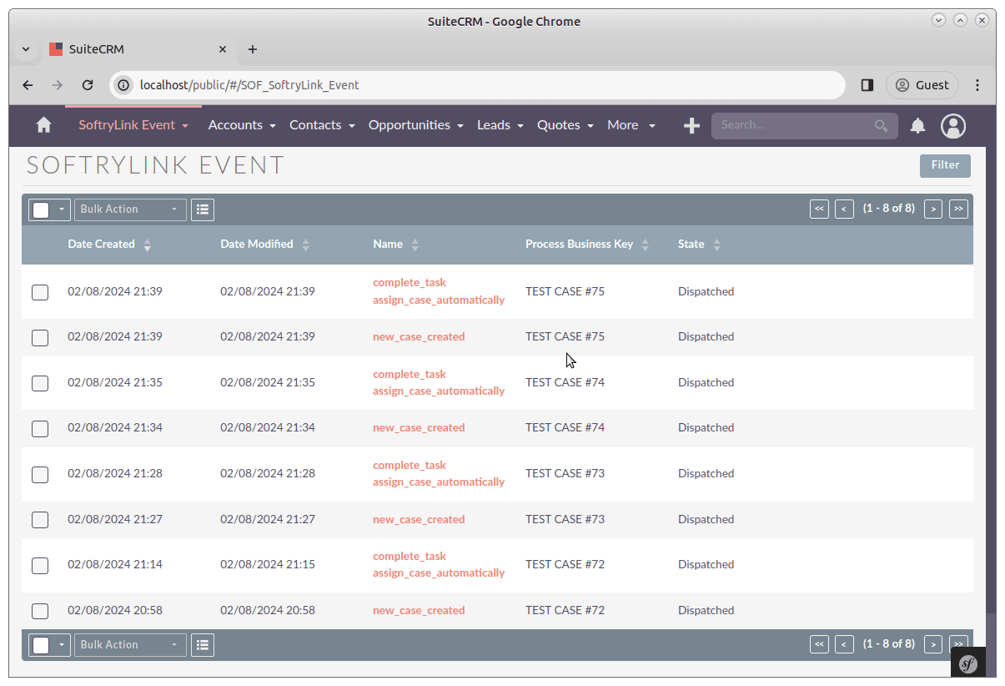Select the row created 02/08/2024 21:34
This screenshot has width=1005, height=686.
(x=40, y=429)
